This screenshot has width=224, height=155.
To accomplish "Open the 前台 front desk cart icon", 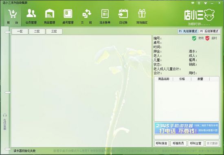I will tap(13, 14).
